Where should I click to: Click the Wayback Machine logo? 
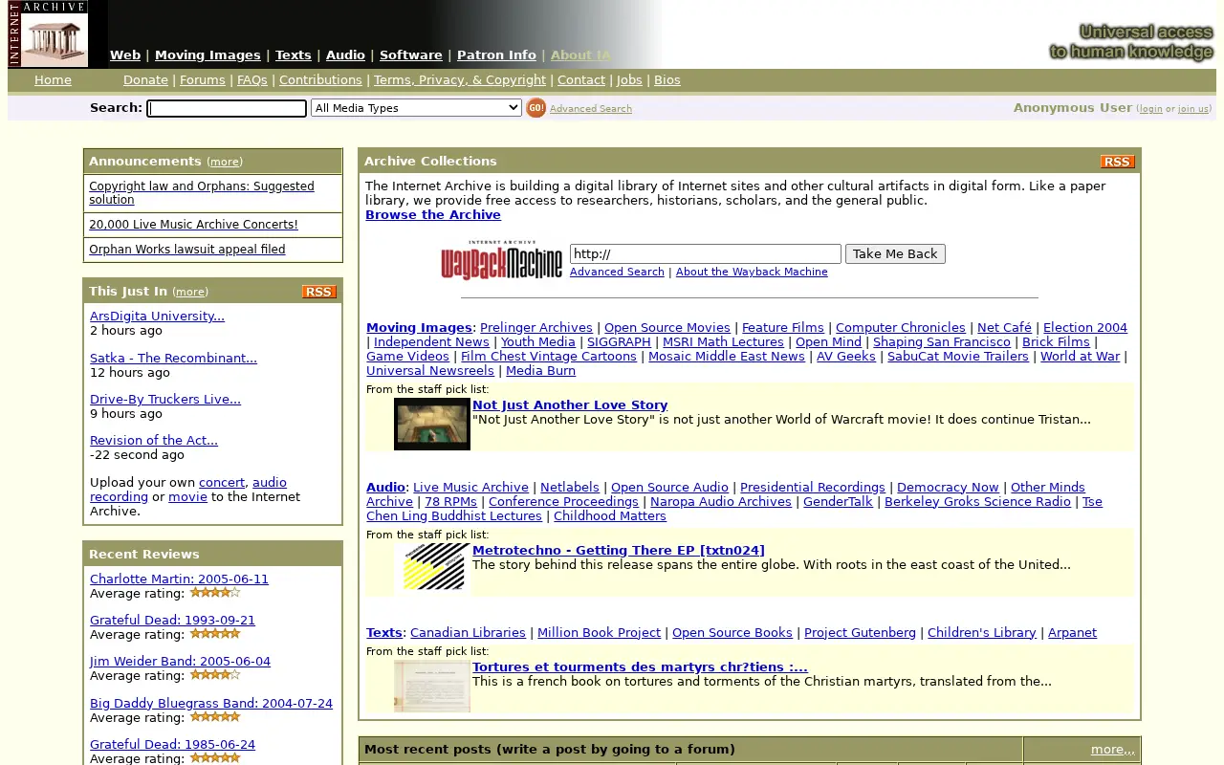click(502, 260)
